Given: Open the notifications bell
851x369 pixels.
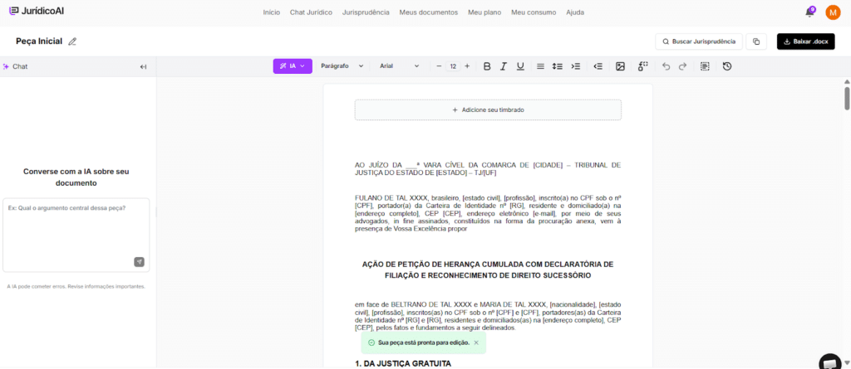Looking at the screenshot, I should click(x=809, y=12).
